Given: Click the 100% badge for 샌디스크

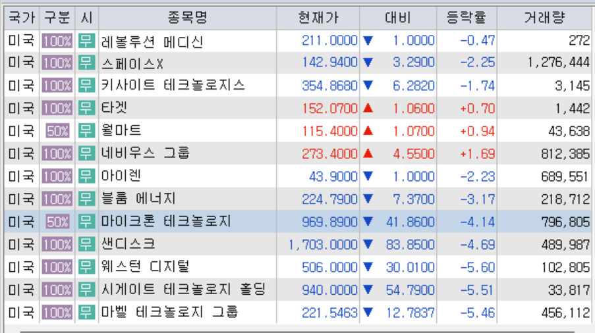Looking at the screenshot, I should (57, 245).
